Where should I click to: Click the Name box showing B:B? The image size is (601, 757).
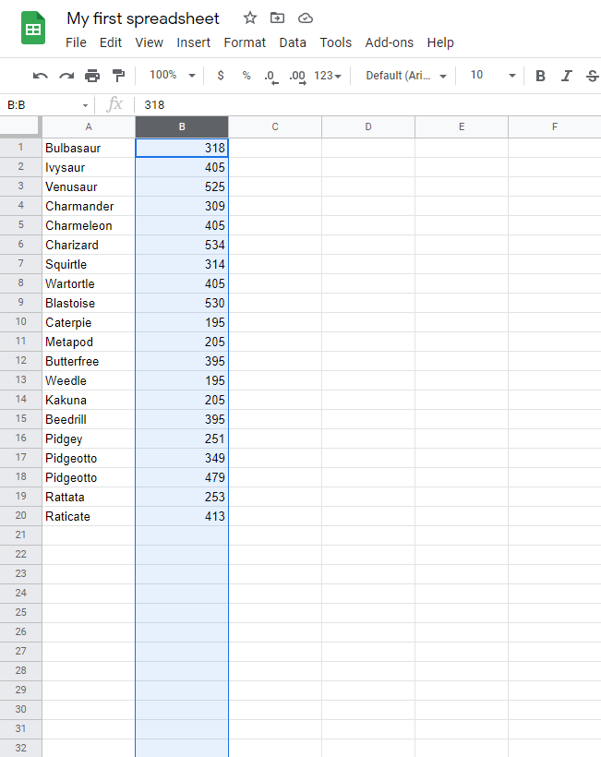[46, 105]
